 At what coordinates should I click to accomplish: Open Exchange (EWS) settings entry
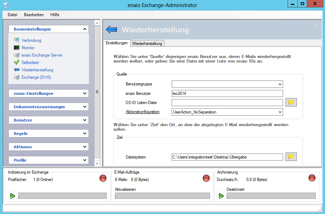tap(36, 77)
